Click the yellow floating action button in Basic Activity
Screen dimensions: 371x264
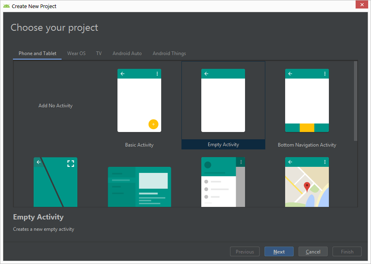click(153, 124)
